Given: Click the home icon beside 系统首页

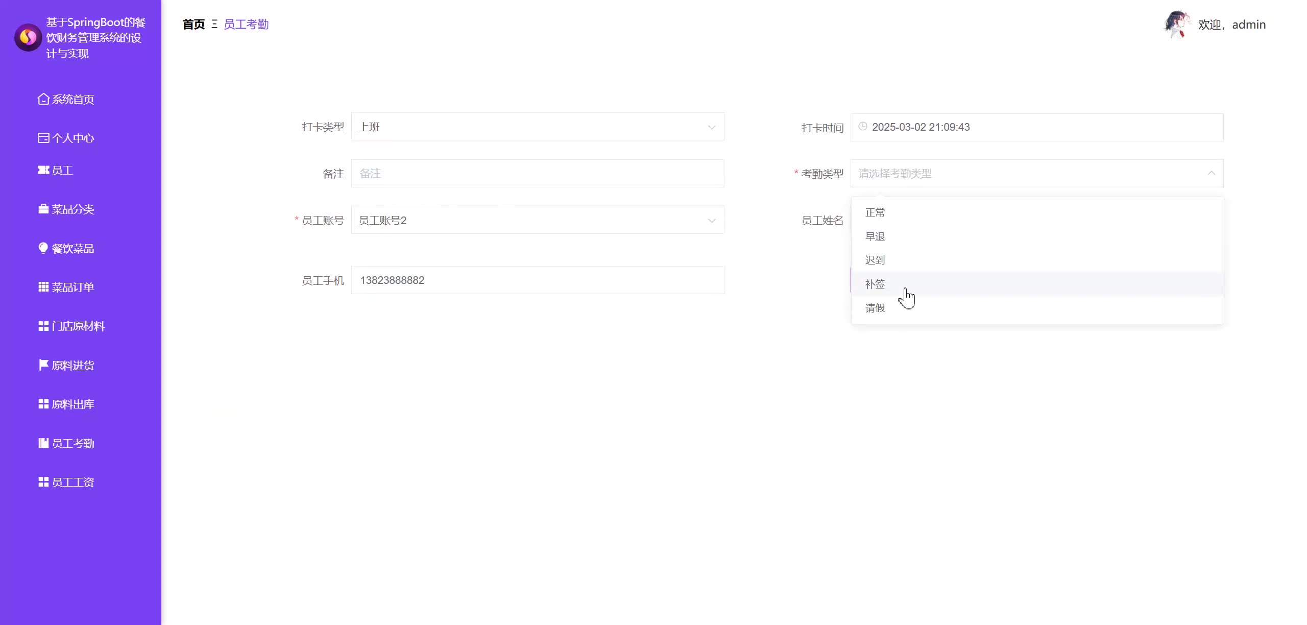Looking at the screenshot, I should tap(43, 99).
